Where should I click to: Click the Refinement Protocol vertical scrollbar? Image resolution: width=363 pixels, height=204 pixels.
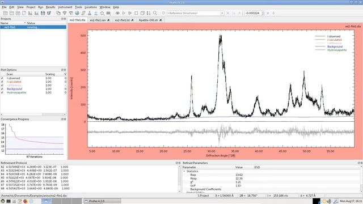[x=179, y=179]
